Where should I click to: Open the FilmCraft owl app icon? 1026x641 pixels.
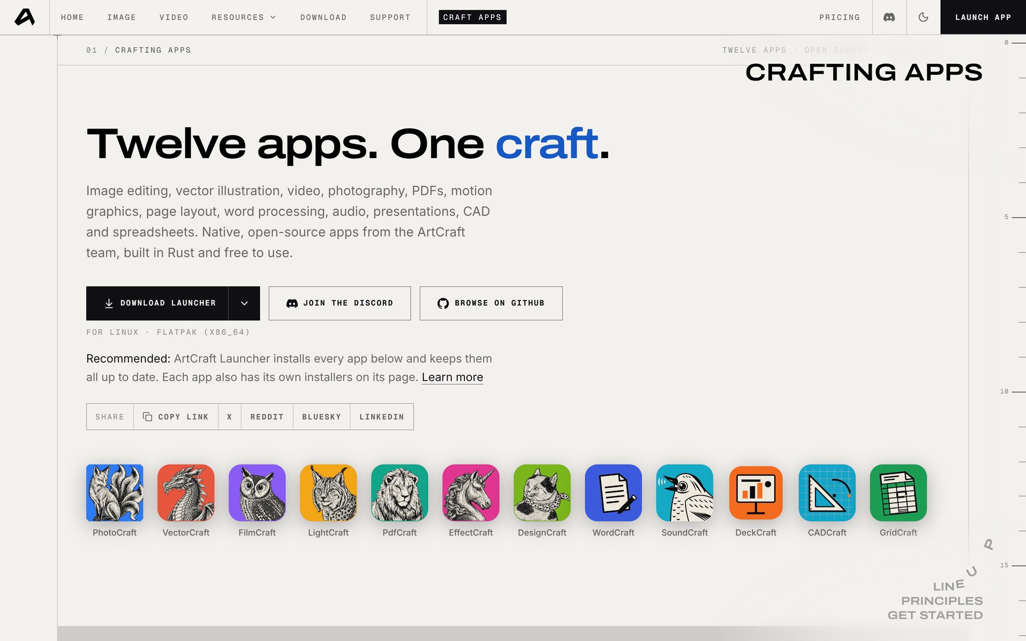(257, 492)
